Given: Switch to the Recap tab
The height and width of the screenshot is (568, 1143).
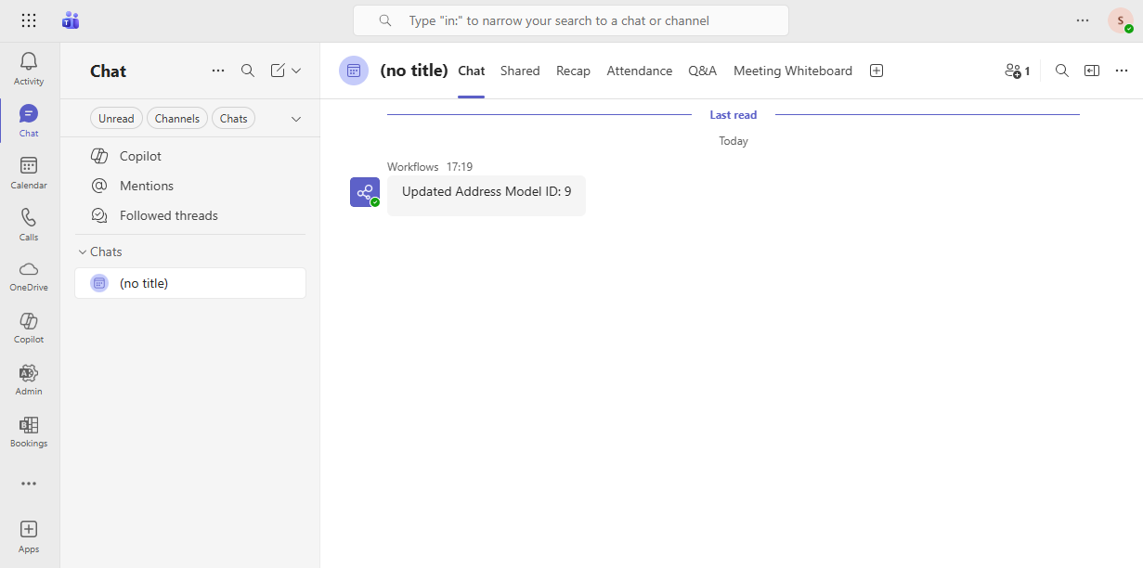Looking at the screenshot, I should (573, 71).
